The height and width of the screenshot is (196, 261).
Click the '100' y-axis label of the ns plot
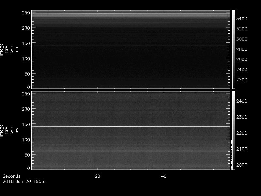pos(26,59)
